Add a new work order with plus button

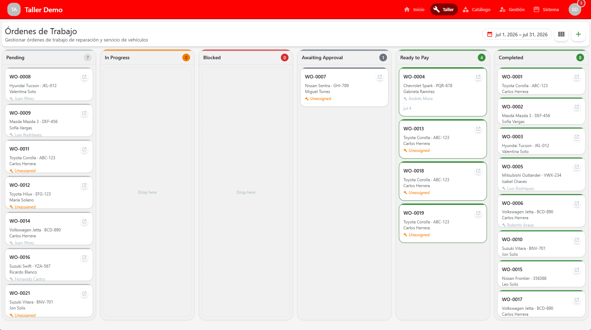[x=578, y=34]
